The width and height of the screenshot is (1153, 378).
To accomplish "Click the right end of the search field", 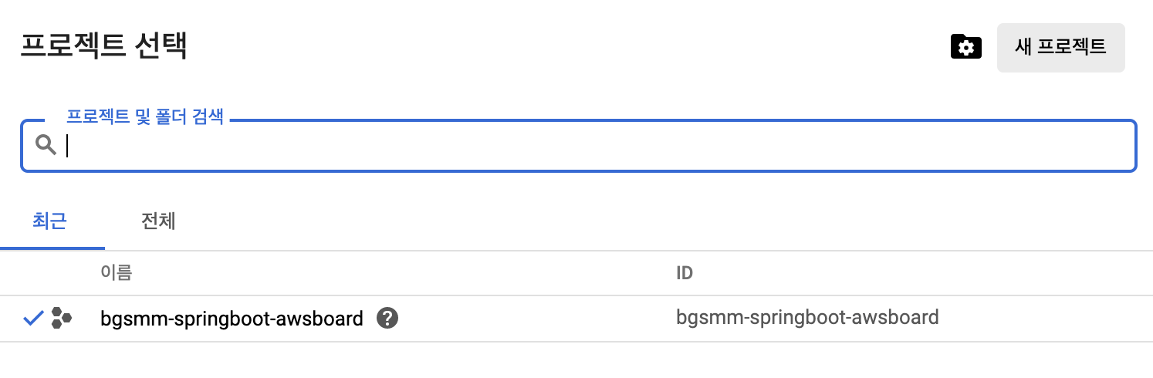I will pos(1111,146).
